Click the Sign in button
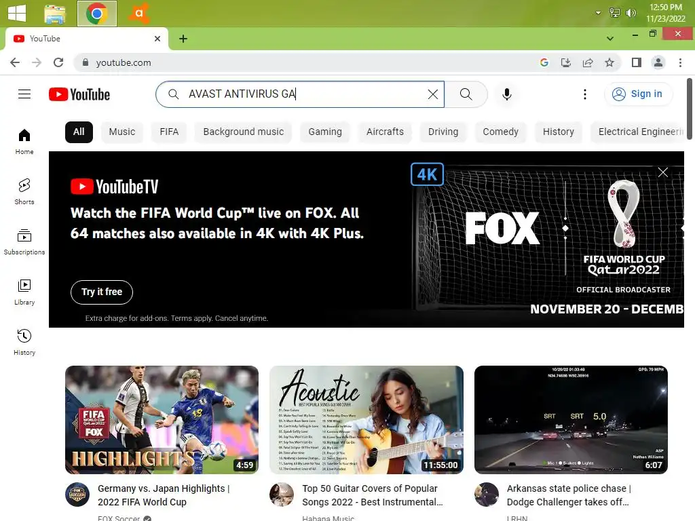 [638, 94]
